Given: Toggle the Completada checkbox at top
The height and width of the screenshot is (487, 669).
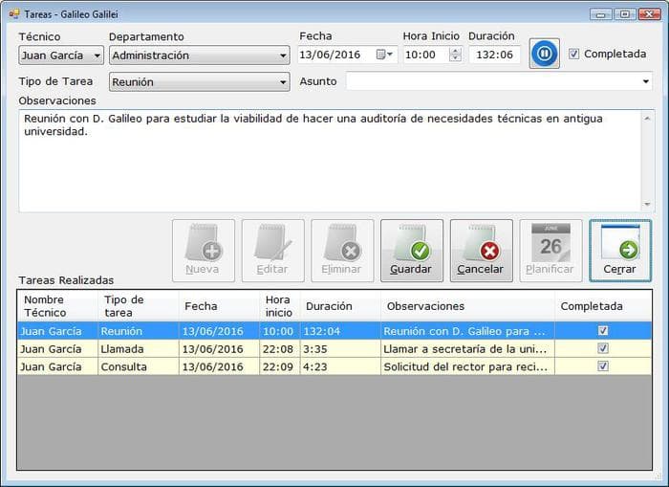Looking at the screenshot, I should tap(573, 54).
